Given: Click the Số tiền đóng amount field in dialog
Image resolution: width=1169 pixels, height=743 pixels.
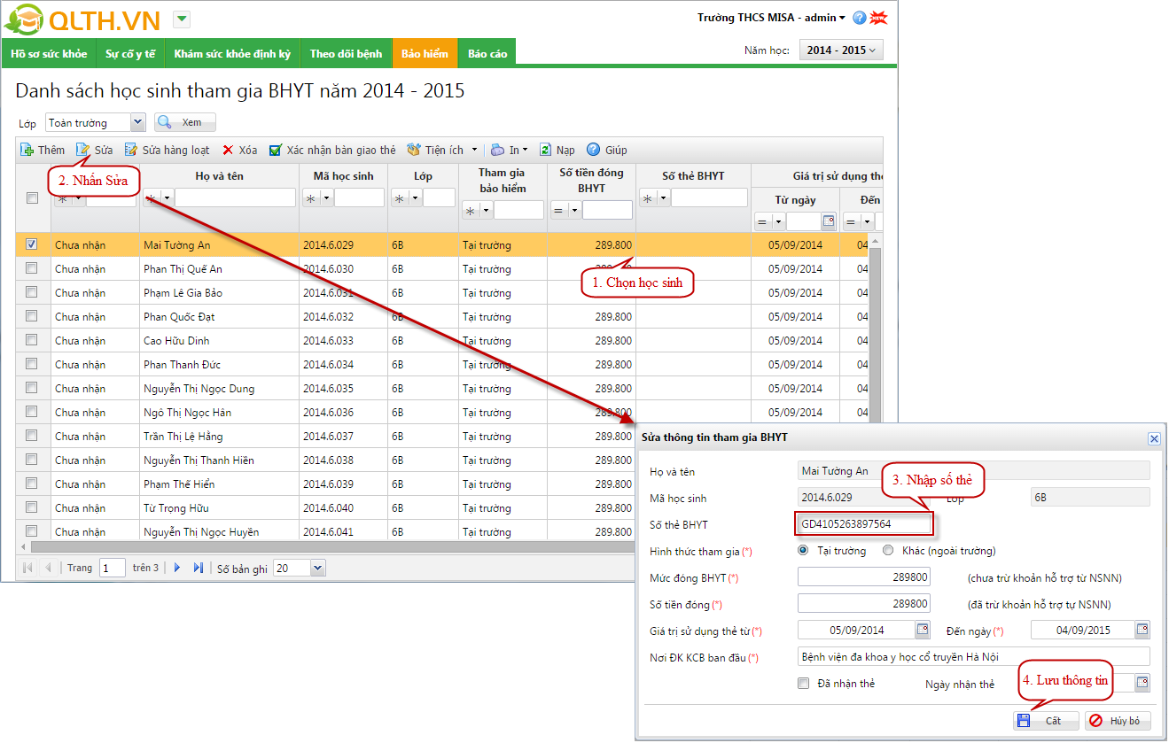Looking at the screenshot, I should pyautogui.click(x=864, y=603).
